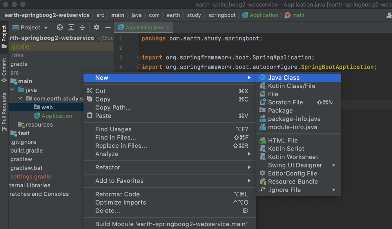This screenshot has width=392, height=229.
Task: Create a new Kotlin Worksheet
Action: pyautogui.click(x=299, y=157)
